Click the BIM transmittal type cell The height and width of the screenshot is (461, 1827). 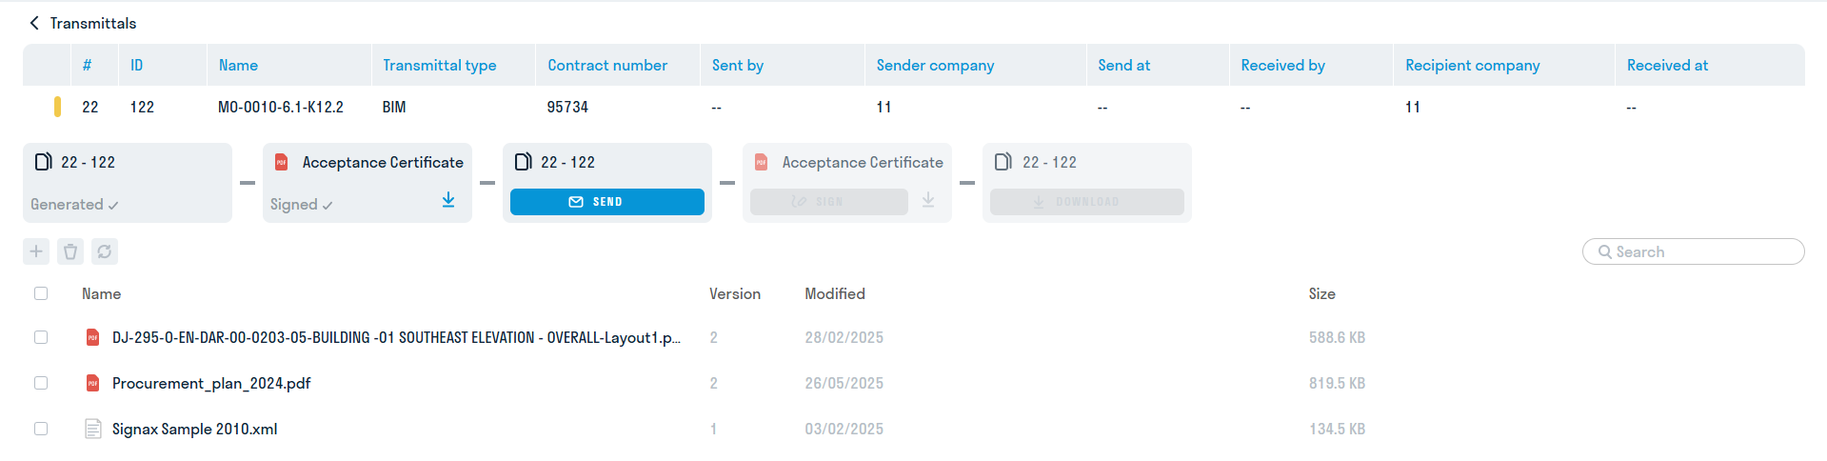pos(394,107)
